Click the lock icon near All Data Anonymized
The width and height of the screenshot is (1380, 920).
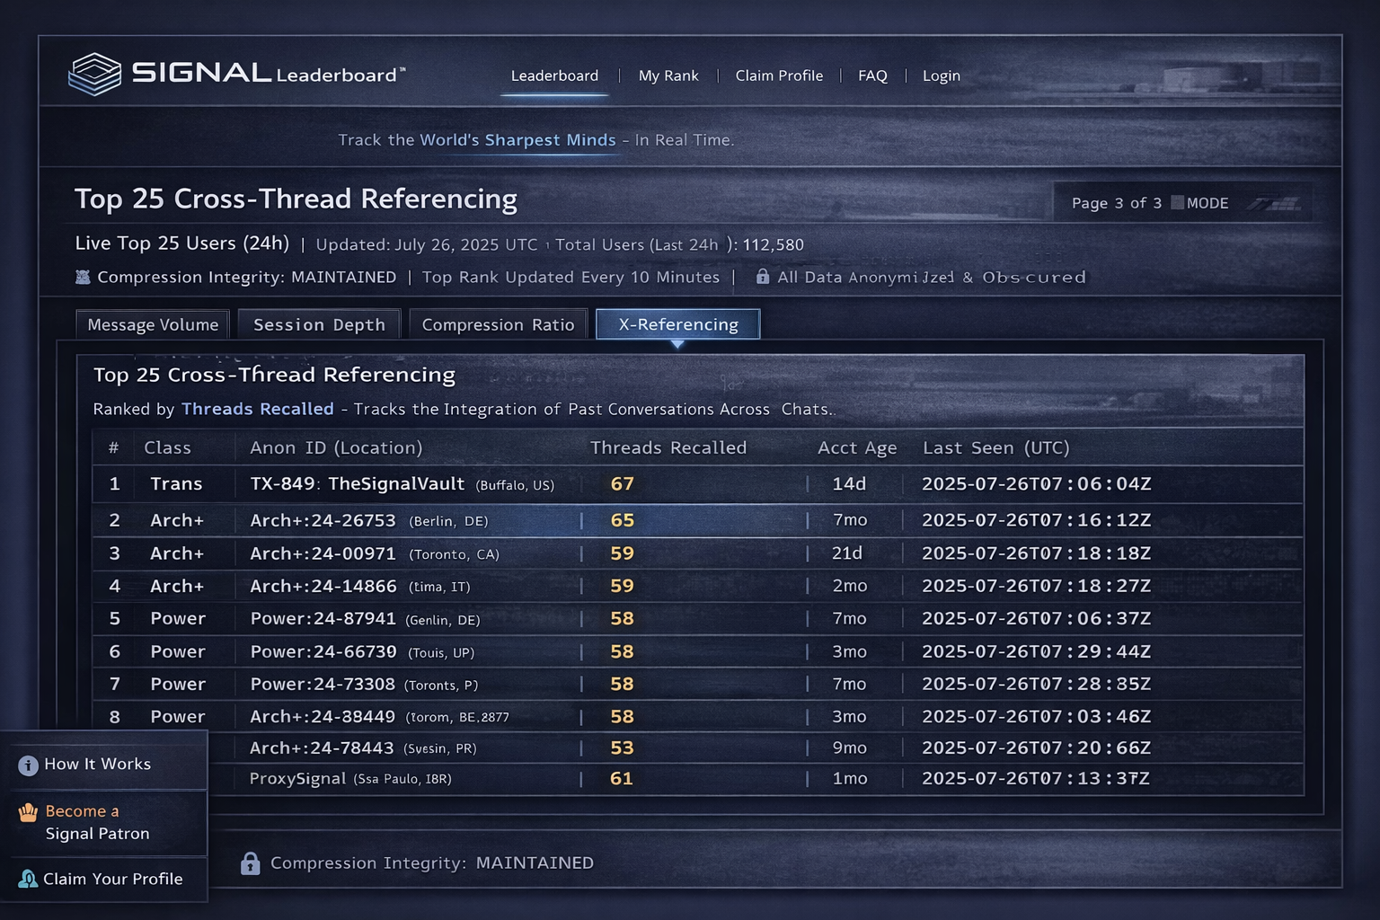762,277
